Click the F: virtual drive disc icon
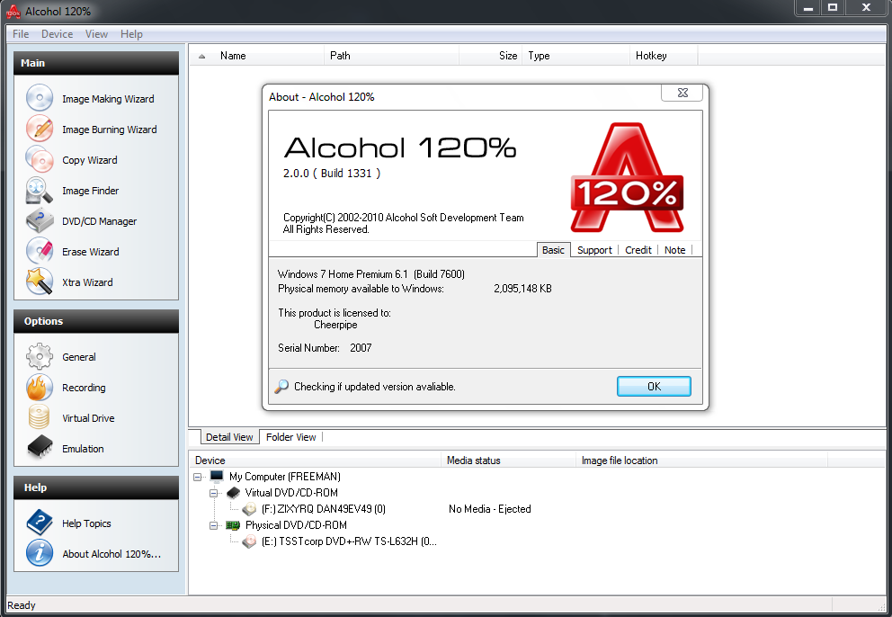892x617 pixels. 249,509
